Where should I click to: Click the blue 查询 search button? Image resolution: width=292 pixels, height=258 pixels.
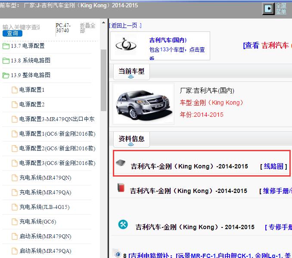[x=12, y=33]
